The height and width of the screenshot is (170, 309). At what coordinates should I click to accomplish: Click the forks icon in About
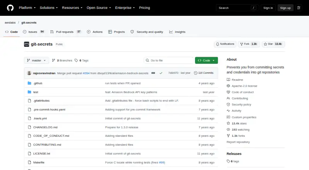pos(228,136)
